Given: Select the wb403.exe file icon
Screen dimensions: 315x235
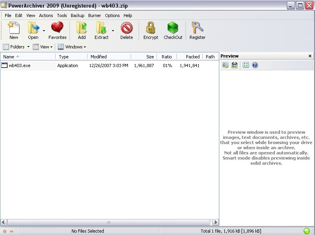Looking at the screenshot, I should click(x=4, y=65).
